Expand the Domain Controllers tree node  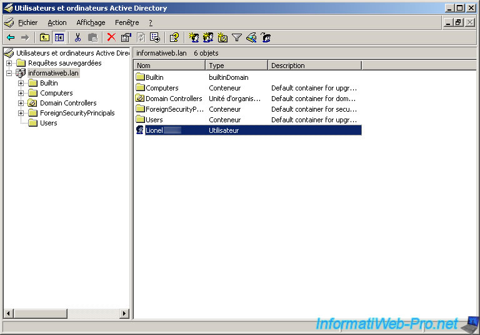(x=21, y=104)
